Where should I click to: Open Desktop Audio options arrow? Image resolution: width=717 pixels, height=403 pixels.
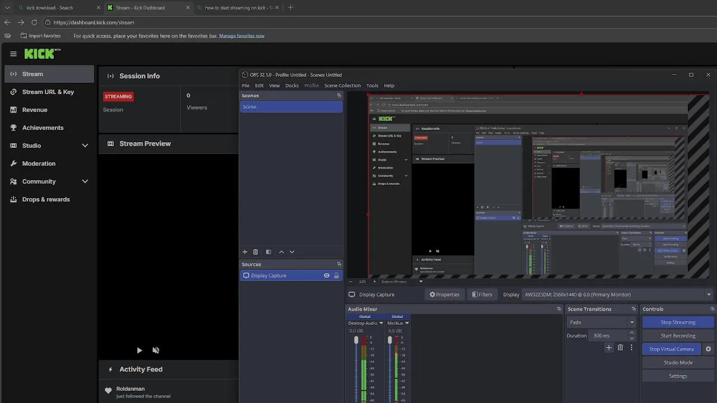click(x=381, y=323)
